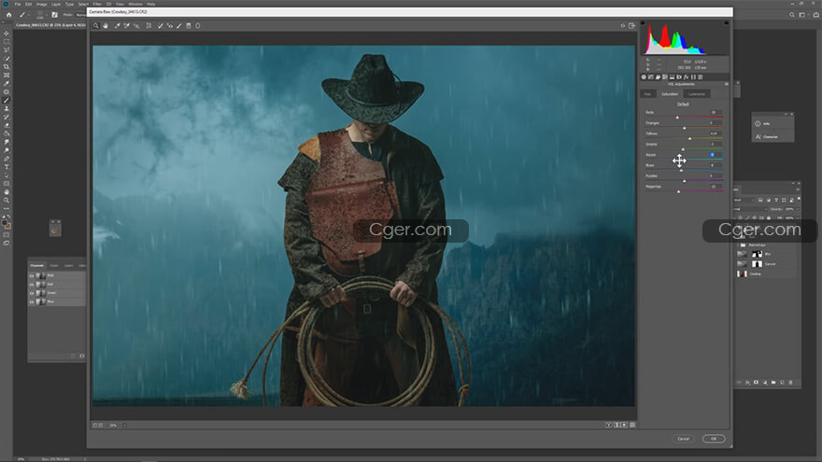Click the Yellows saturation slider handle
Viewport: 822px width, 462px height.
[x=690, y=138]
